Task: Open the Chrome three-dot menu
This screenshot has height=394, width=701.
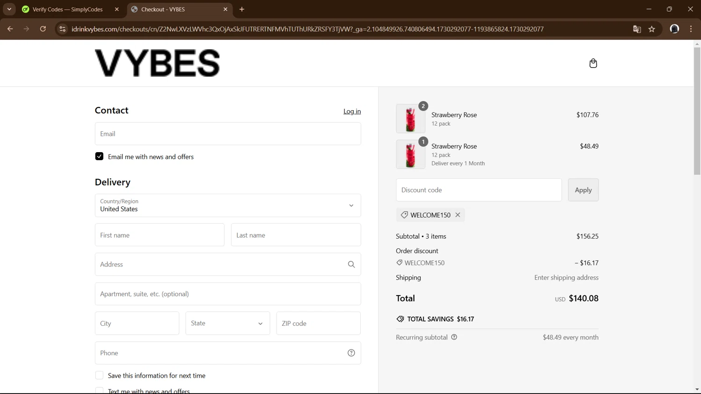Action: (691, 29)
